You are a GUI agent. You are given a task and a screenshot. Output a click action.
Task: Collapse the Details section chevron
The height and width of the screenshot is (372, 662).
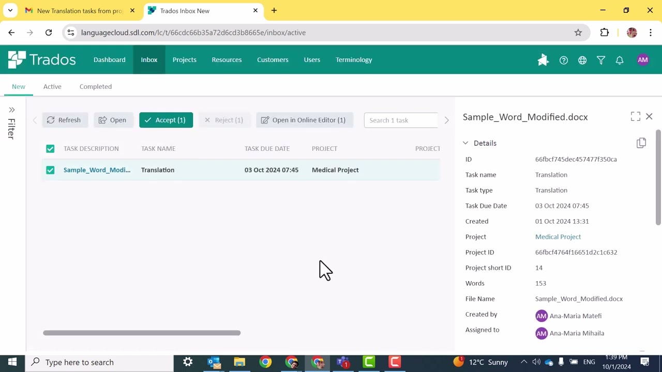point(465,143)
